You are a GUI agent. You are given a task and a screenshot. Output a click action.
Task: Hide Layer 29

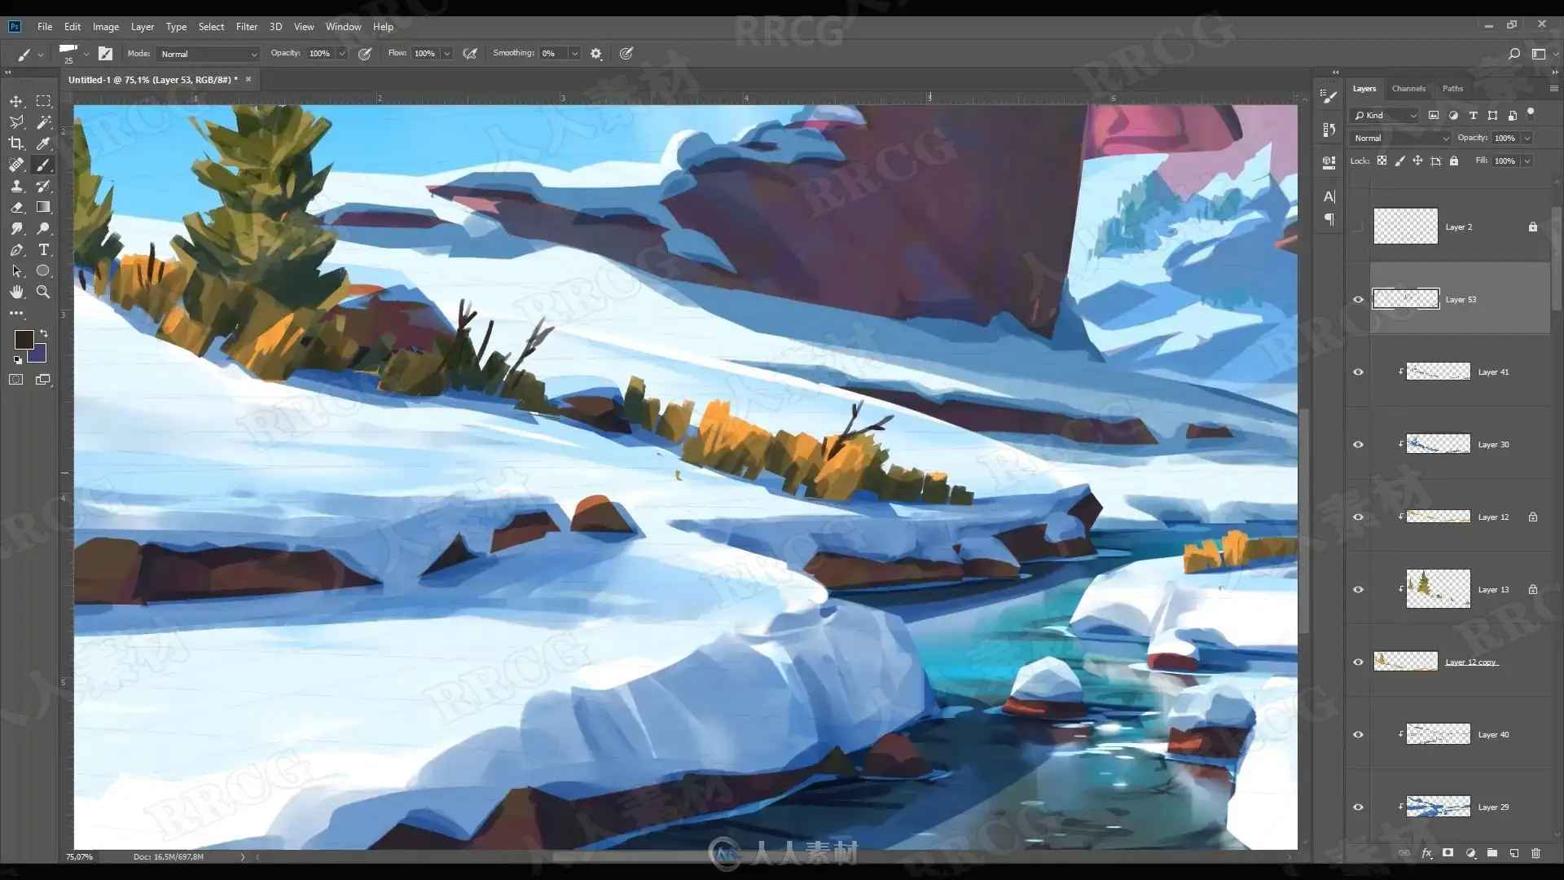pos(1358,807)
